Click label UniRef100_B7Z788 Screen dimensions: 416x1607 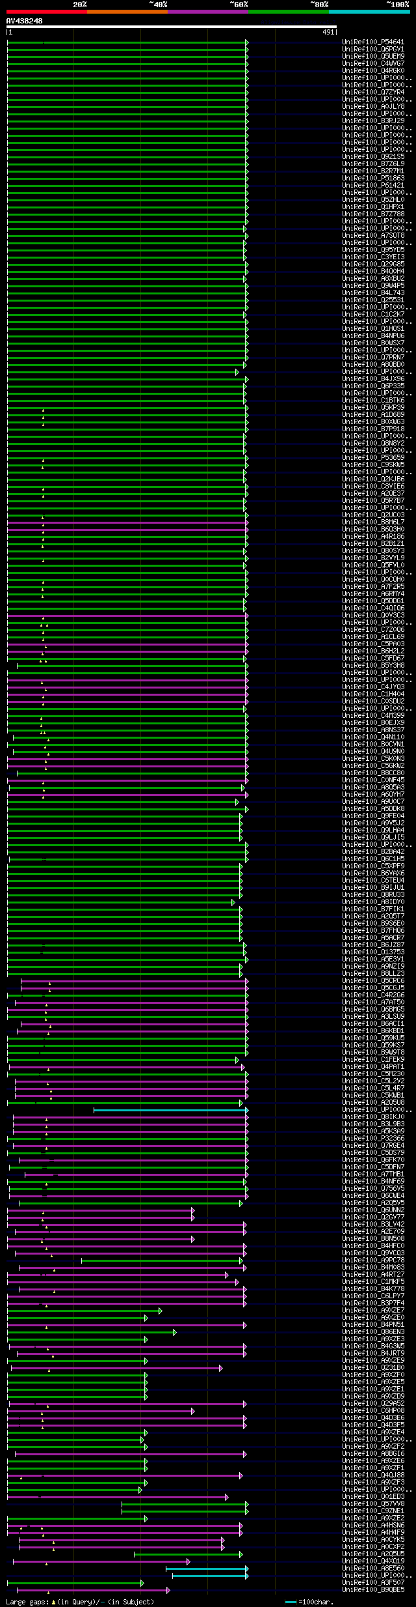(373, 214)
